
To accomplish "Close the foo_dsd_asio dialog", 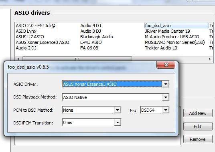I will point(166,65).
